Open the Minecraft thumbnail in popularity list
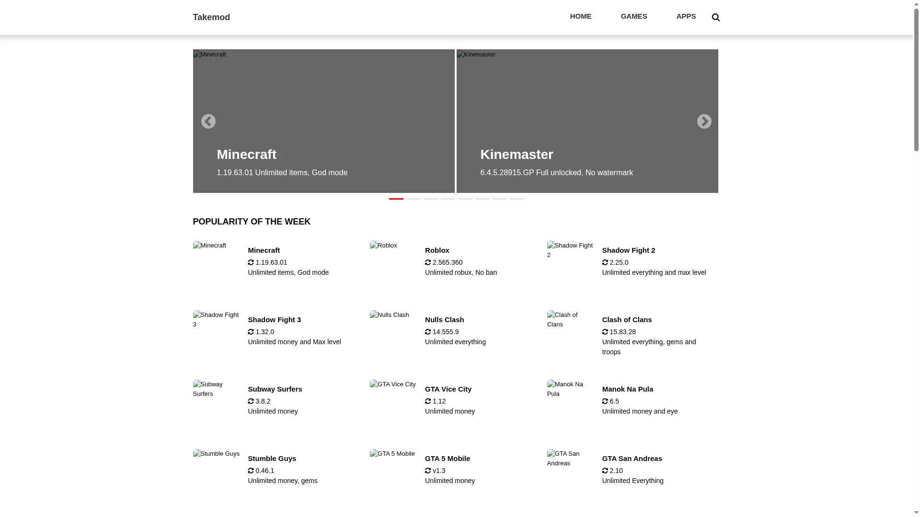Viewport: 920px width, 517px height. point(217,265)
